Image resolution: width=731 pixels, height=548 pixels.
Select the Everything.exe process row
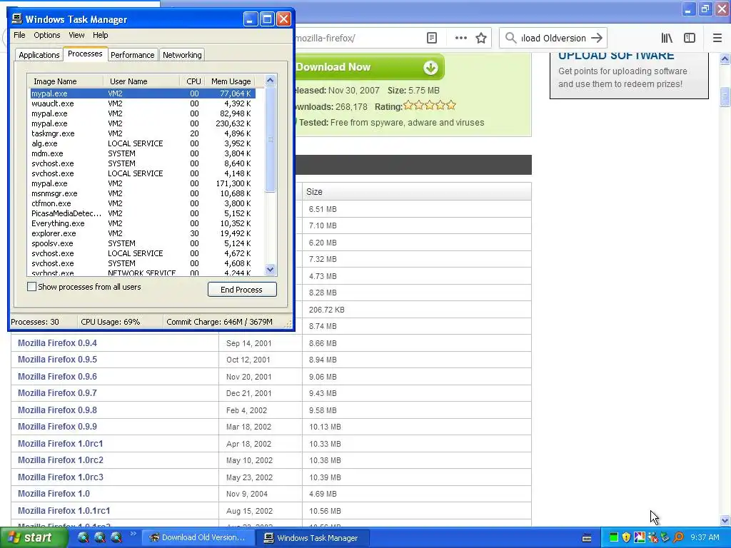pos(142,223)
